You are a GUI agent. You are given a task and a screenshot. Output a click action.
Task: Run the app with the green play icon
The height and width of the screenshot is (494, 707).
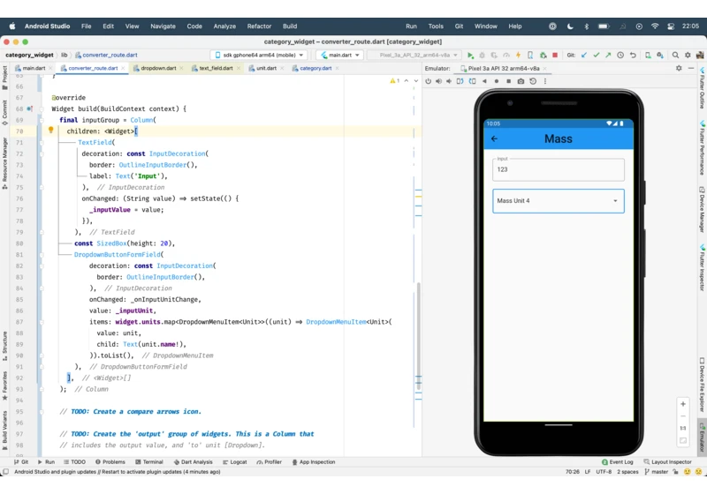470,55
